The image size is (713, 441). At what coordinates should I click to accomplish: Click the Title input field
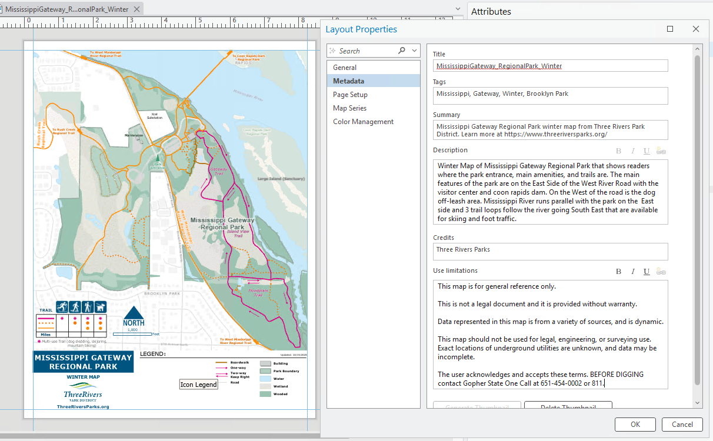point(550,66)
